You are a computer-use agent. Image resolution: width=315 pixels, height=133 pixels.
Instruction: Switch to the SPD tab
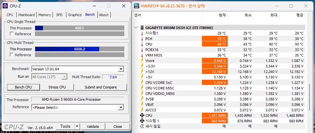[59, 15]
